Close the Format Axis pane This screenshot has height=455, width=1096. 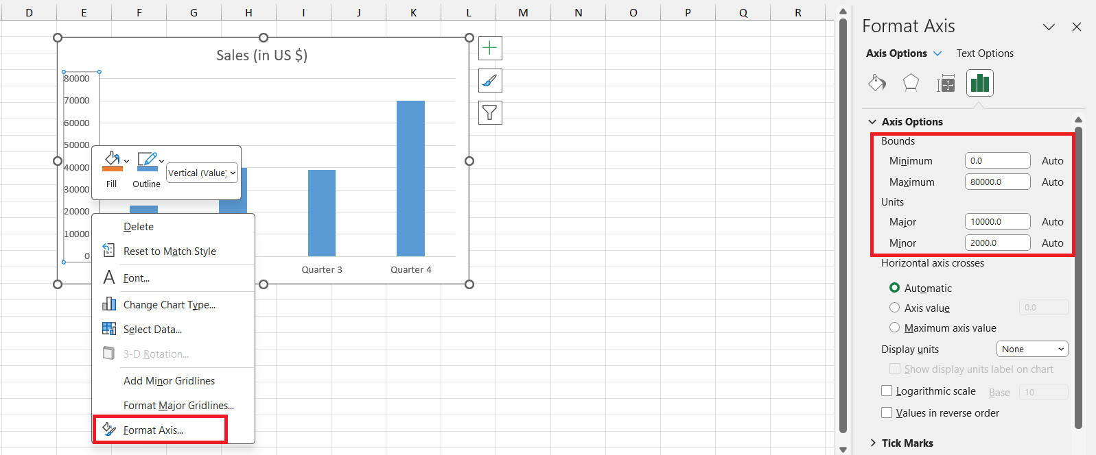(x=1077, y=27)
